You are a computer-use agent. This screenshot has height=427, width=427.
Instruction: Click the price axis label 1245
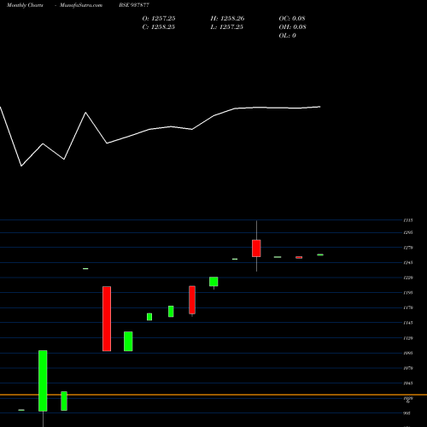click(x=408, y=262)
